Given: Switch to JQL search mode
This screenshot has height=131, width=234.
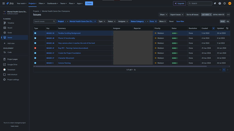Looking at the screenshot, I should [228, 21].
